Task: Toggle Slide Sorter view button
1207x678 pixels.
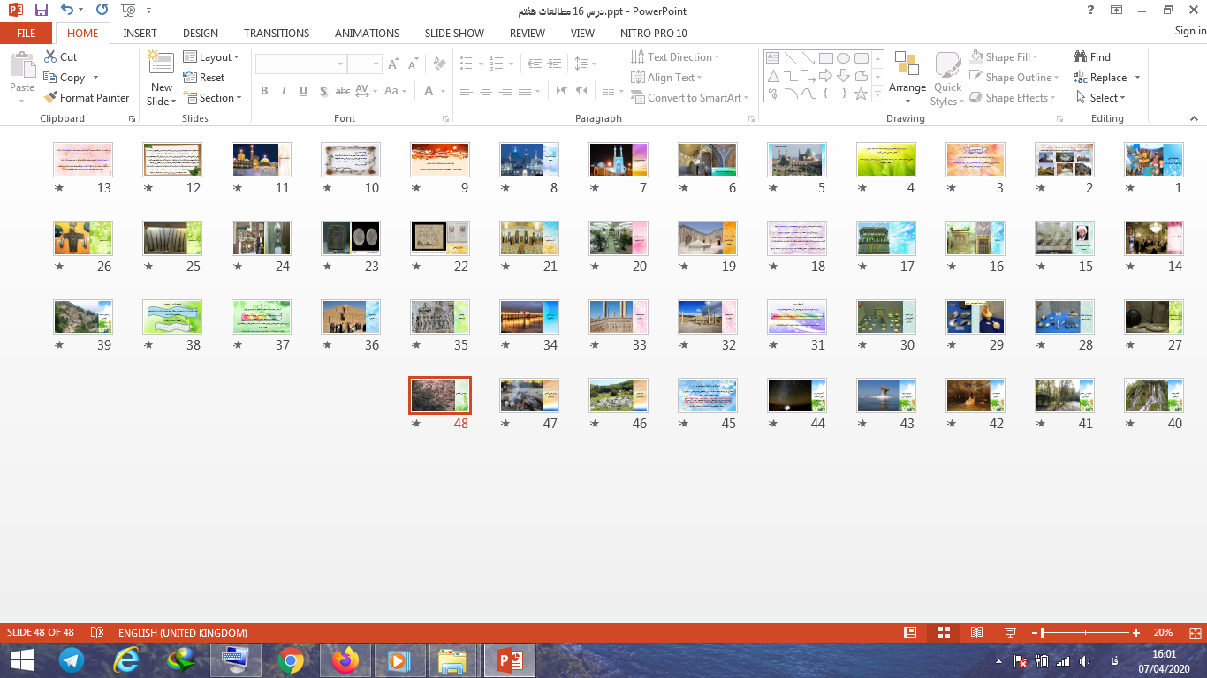Action: 943,633
